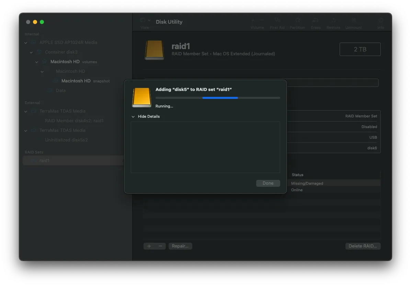This screenshot has height=286, width=411.
Task: Collapse APPLE SSD AP1024R Media tree
Action: tap(26, 43)
